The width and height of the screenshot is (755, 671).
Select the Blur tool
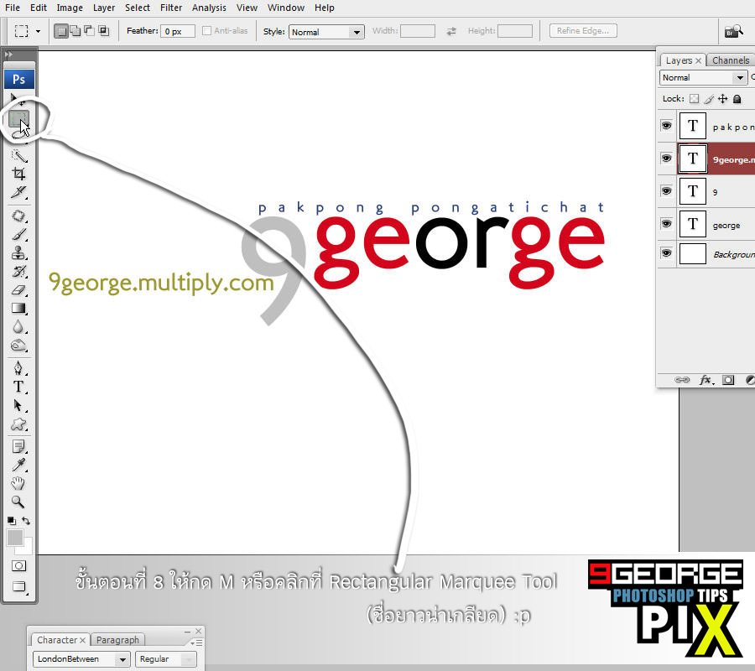(x=18, y=327)
